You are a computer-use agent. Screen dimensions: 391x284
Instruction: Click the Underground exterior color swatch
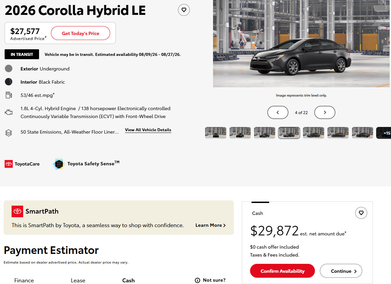(9, 68)
